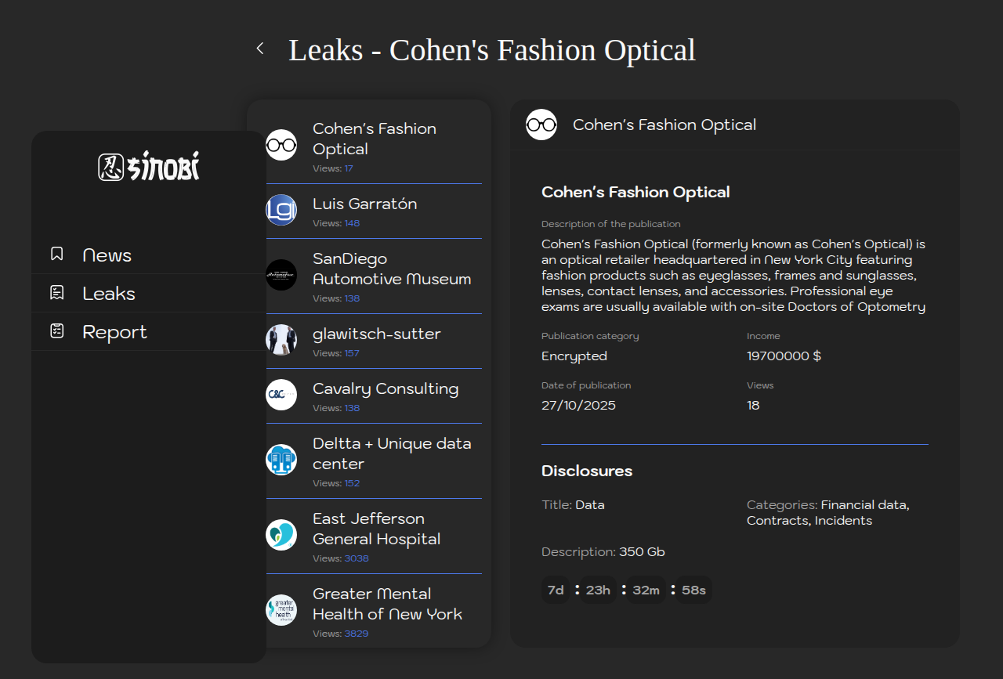This screenshot has height=679, width=1003.
Task: Click the document icon next to Leaks
Action: click(x=57, y=293)
